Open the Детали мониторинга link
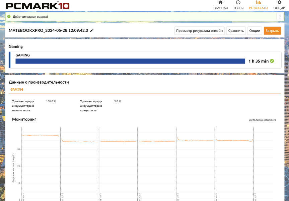The height and width of the screenshot is (201, 289). point(262,120)
